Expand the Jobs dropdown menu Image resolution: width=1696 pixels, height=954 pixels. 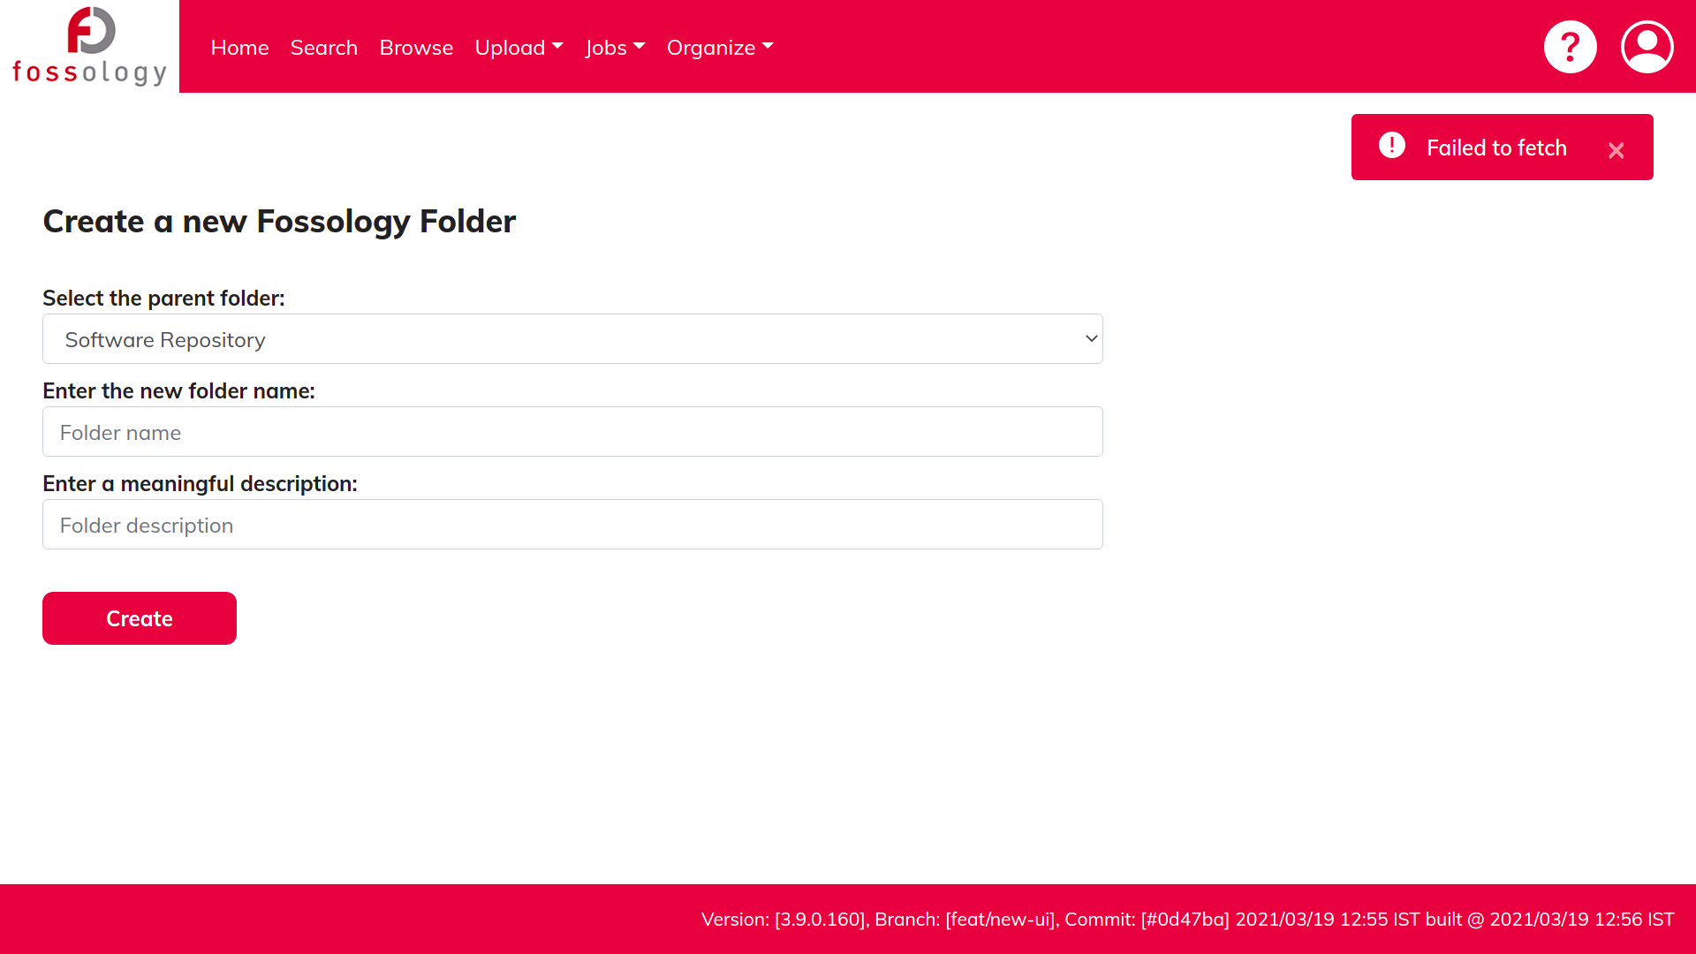coord(615,48)
